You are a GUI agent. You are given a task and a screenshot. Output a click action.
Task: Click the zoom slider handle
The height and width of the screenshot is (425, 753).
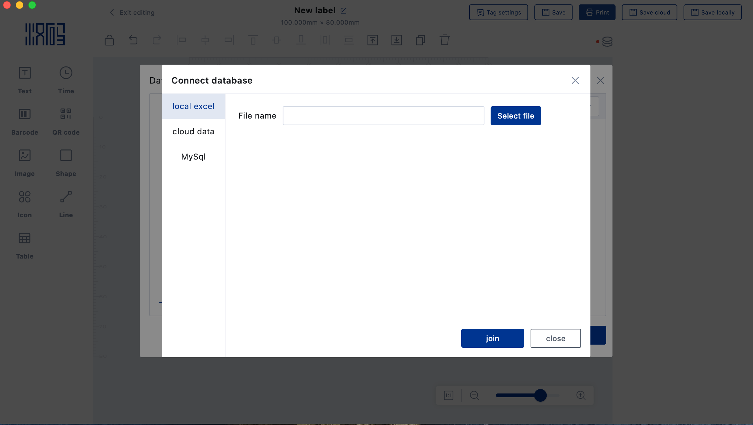click(540, 395)
